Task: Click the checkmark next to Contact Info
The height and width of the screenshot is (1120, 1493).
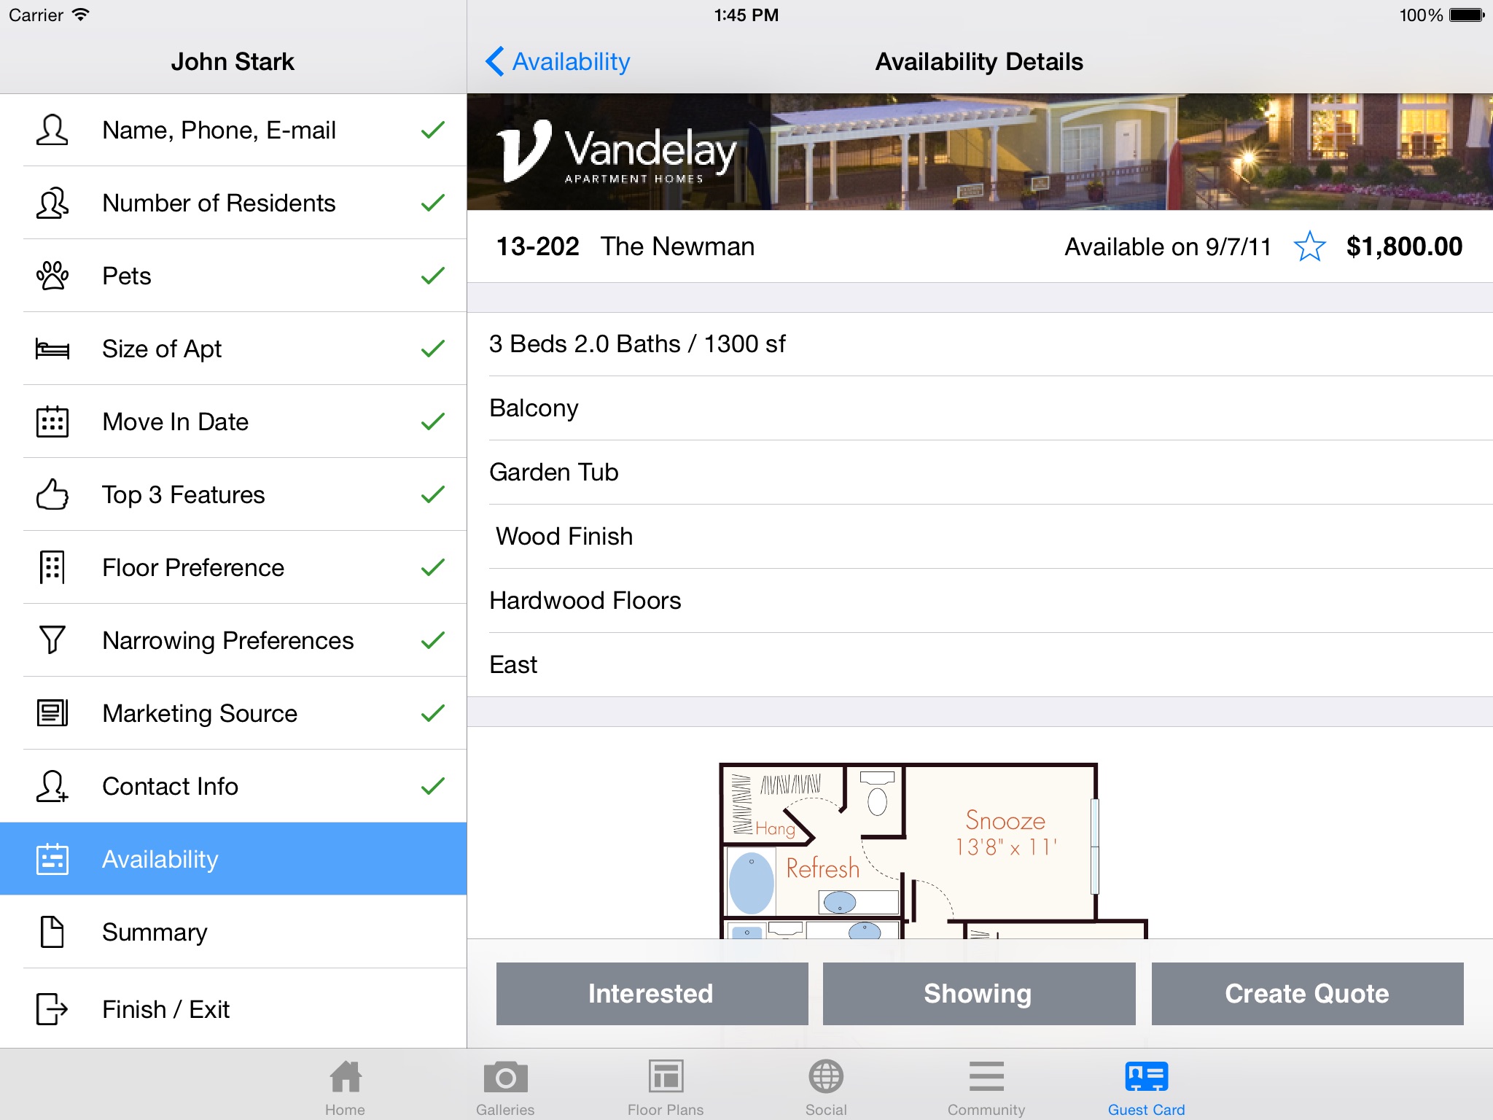Action: pos(432,785)
